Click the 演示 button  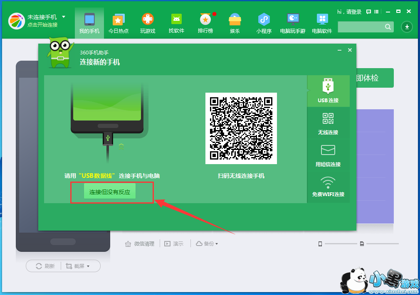pyautogui.click(x=174, y=243)
